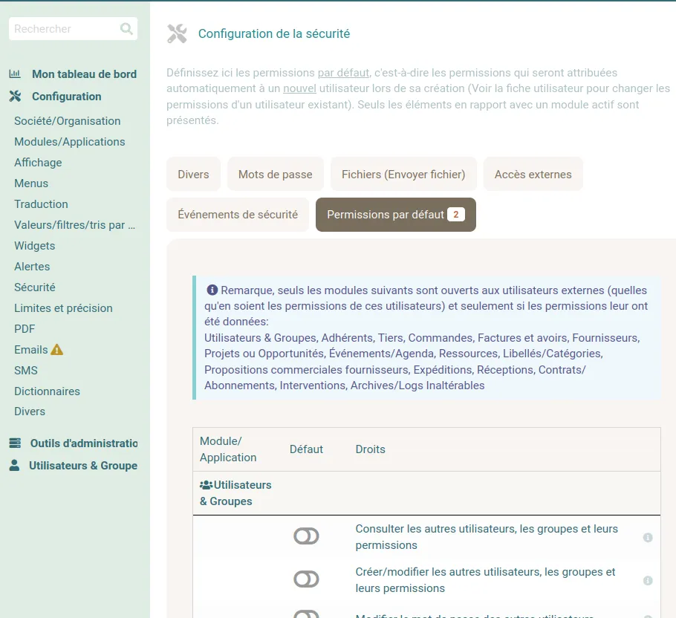
Task: Toggle the partially visible Modifier le mot de passe switch
Action: (x=306, y=614)
